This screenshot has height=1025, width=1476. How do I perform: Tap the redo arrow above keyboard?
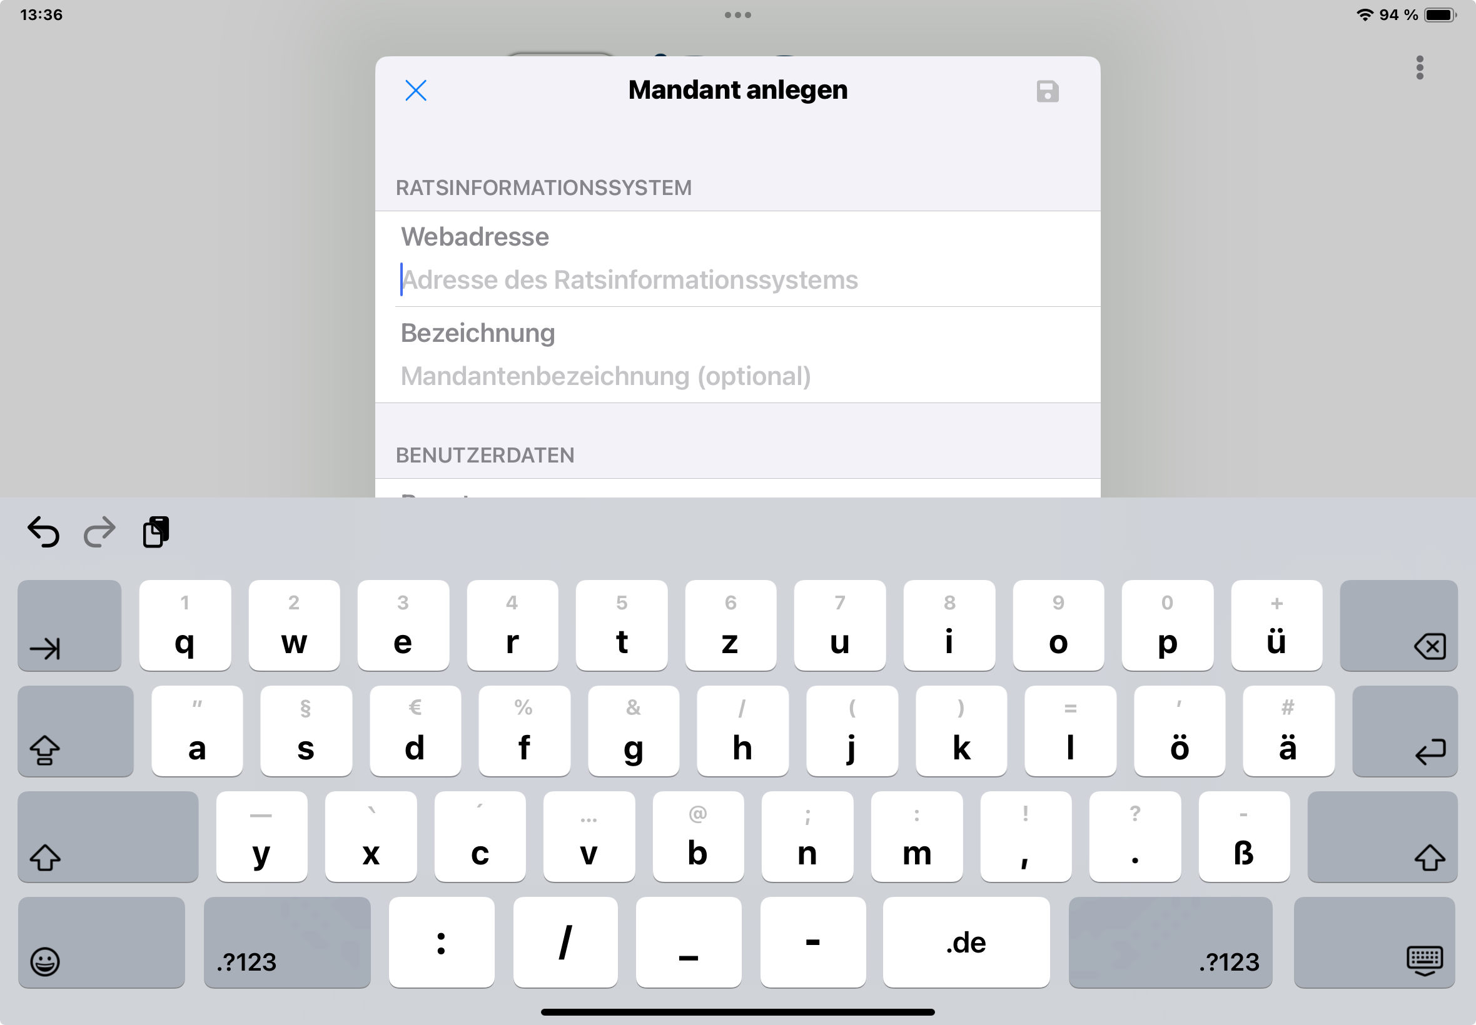(x=99, y=532)
